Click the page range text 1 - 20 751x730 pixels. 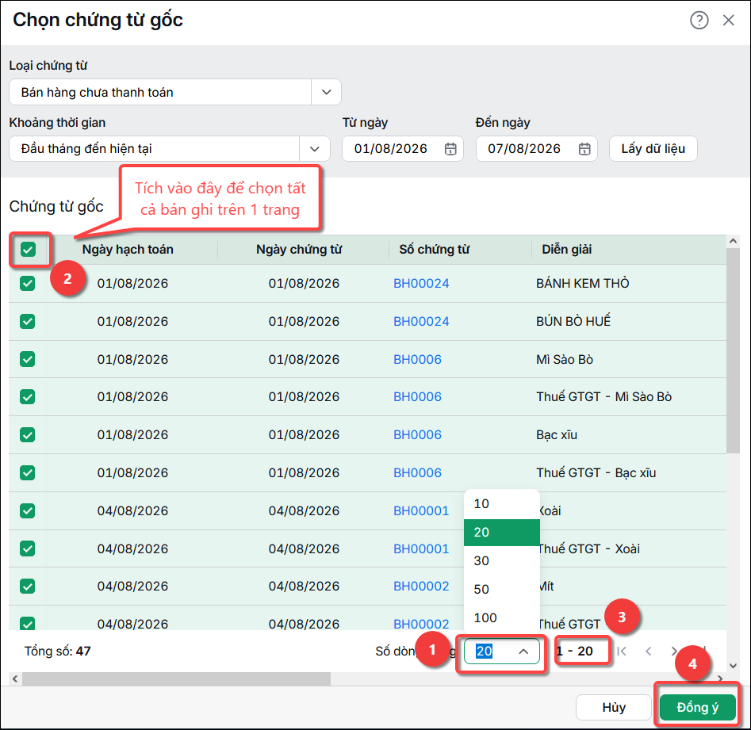click(575, 651)
